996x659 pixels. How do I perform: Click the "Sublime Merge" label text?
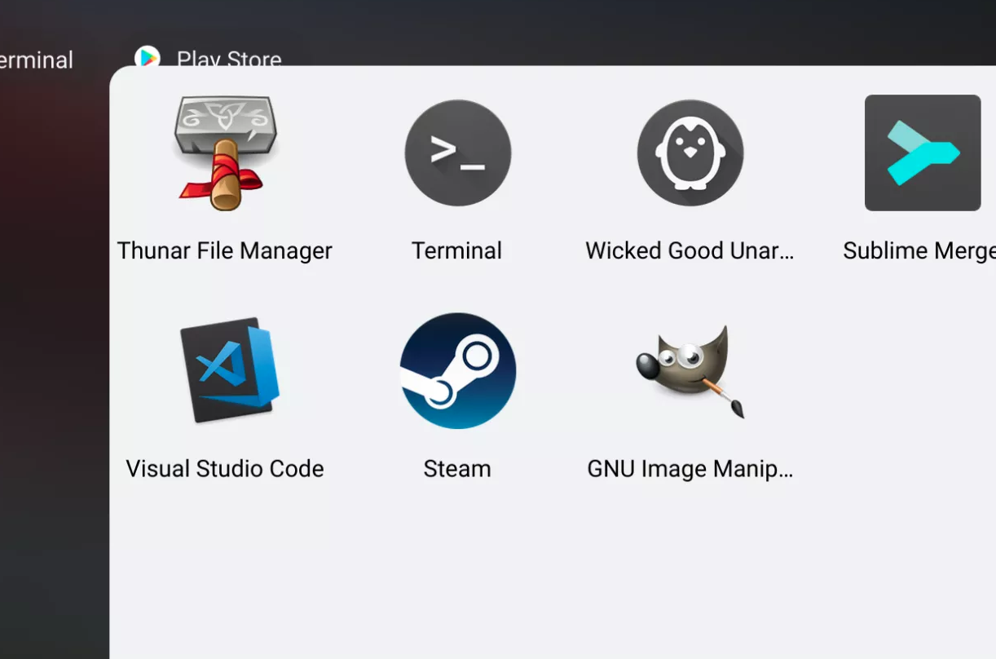919,250
